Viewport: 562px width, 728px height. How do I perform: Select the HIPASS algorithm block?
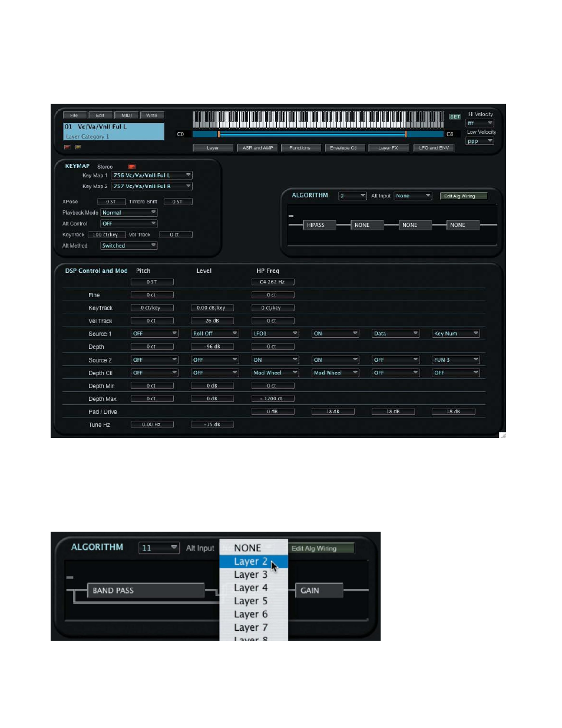pos(319,225)
